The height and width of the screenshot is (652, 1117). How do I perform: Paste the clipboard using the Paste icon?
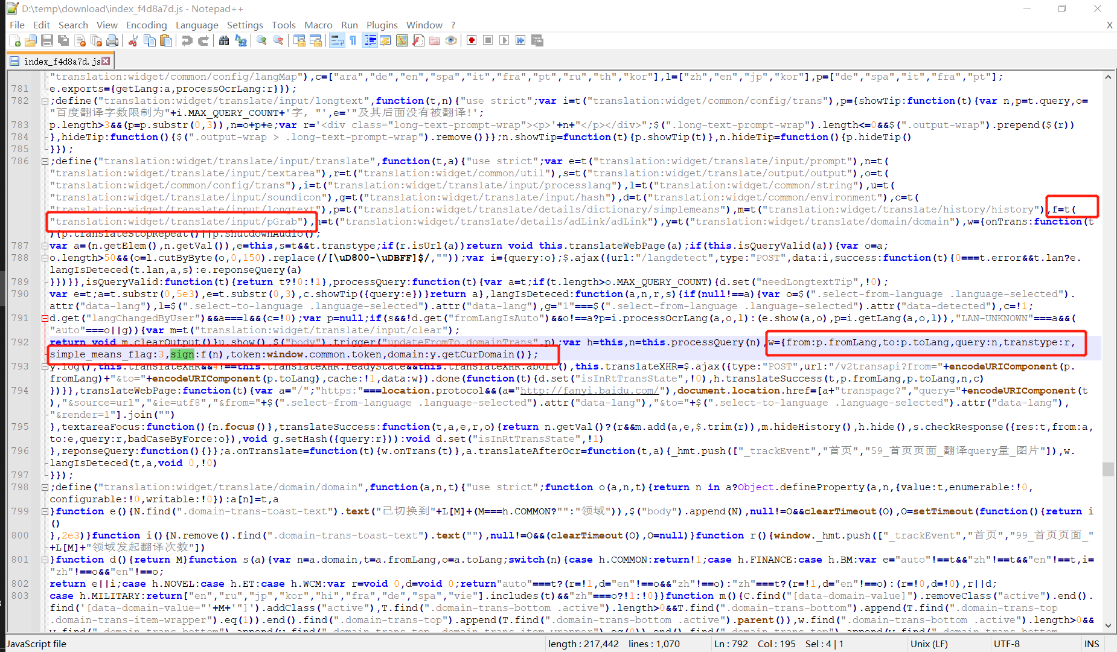tap(166, 40)
